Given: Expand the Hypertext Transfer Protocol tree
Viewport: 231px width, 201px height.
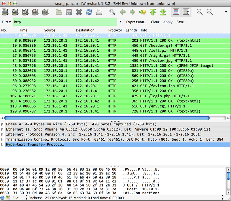Looking at the screenshot, I should pyautogui.click(x=3, y=144).
